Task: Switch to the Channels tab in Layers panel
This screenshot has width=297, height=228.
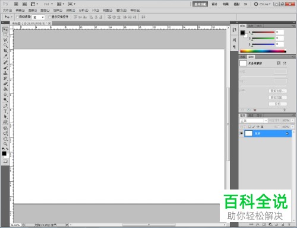Action: pos(251,115)
